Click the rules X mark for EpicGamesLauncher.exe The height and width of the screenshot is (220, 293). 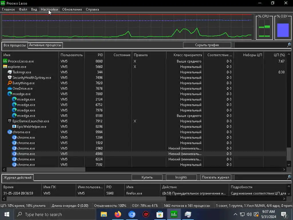(x=135, y=121)
